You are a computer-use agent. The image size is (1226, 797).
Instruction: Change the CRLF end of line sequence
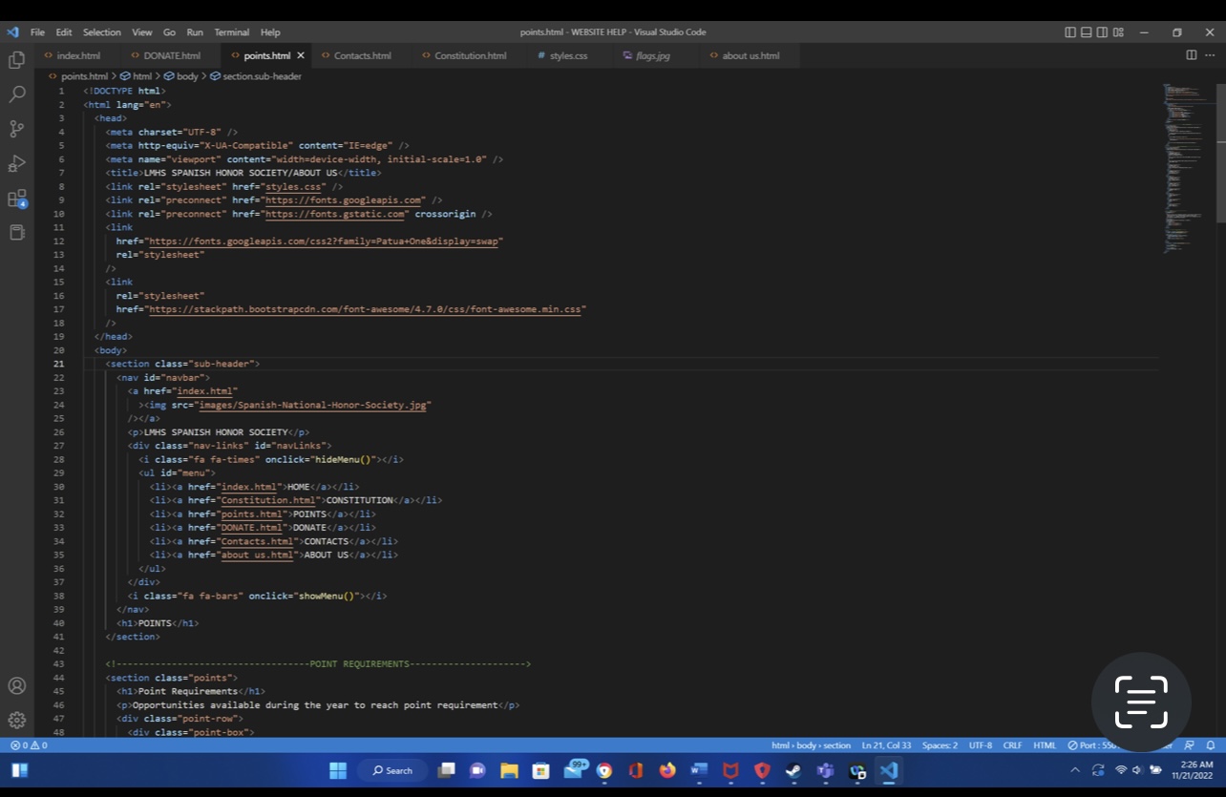1012,745
